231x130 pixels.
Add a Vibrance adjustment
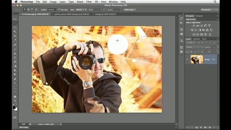point(209,26)
